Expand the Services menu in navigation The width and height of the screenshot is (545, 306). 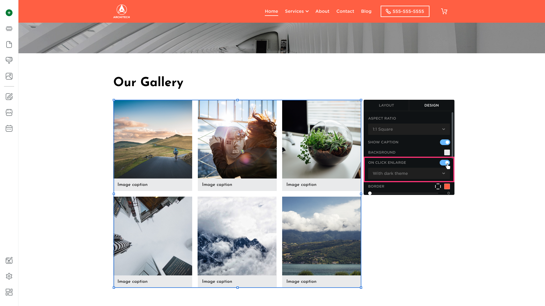click(297, 11)
